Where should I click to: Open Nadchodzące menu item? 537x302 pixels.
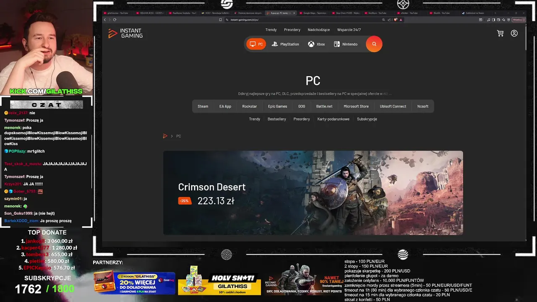click(x=319, y=30)
